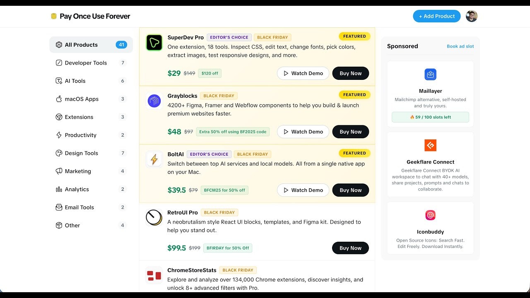Image resolution: width=530 pixels, height=298 pixels.
Task: Open the Iconbuddy title
Action: pos(430,232)
